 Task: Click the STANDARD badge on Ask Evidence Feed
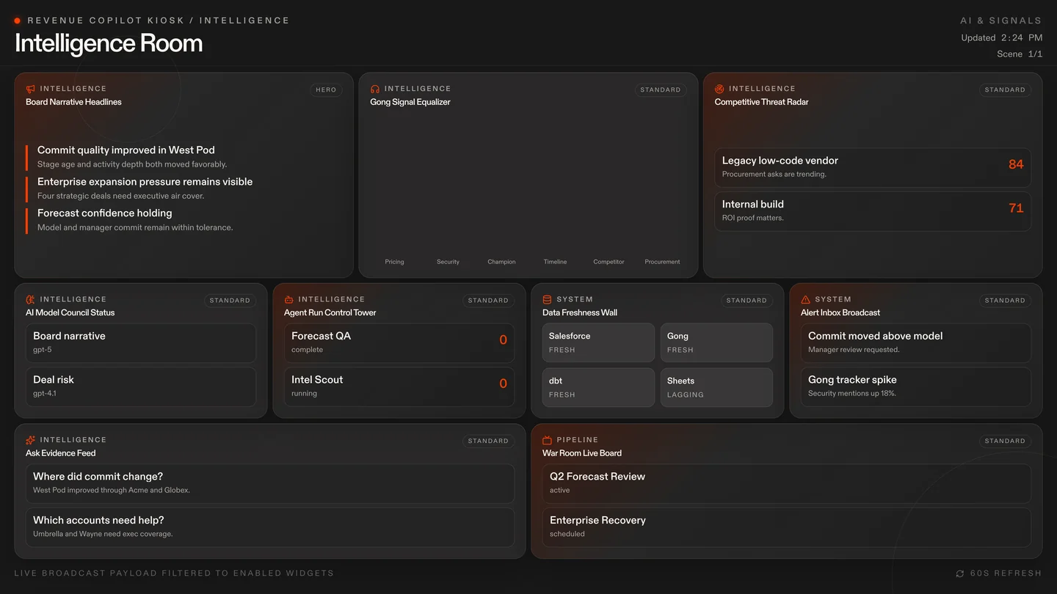coord(488,441)
